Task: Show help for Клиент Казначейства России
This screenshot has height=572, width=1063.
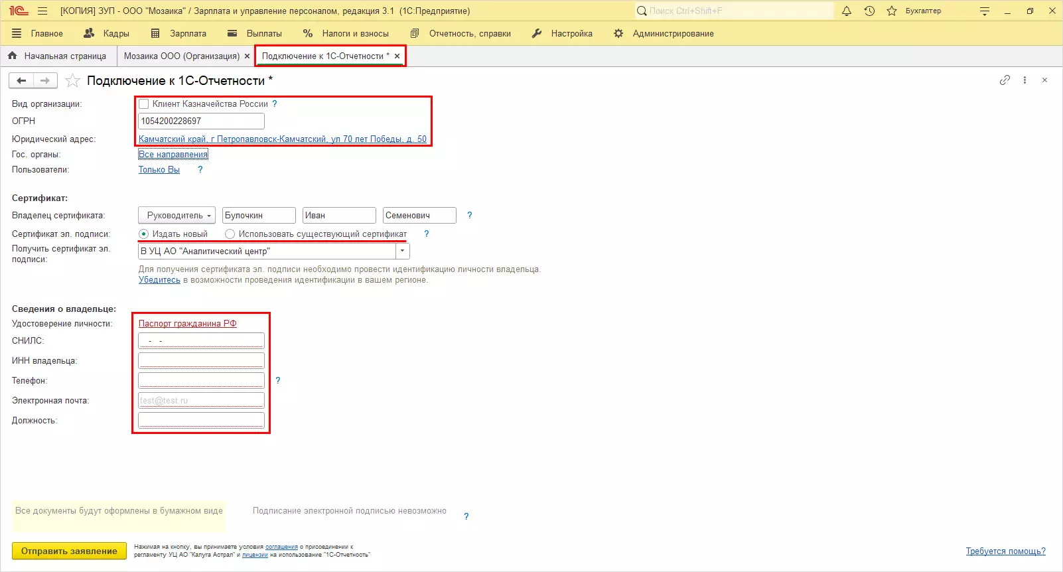Action: 275,104
